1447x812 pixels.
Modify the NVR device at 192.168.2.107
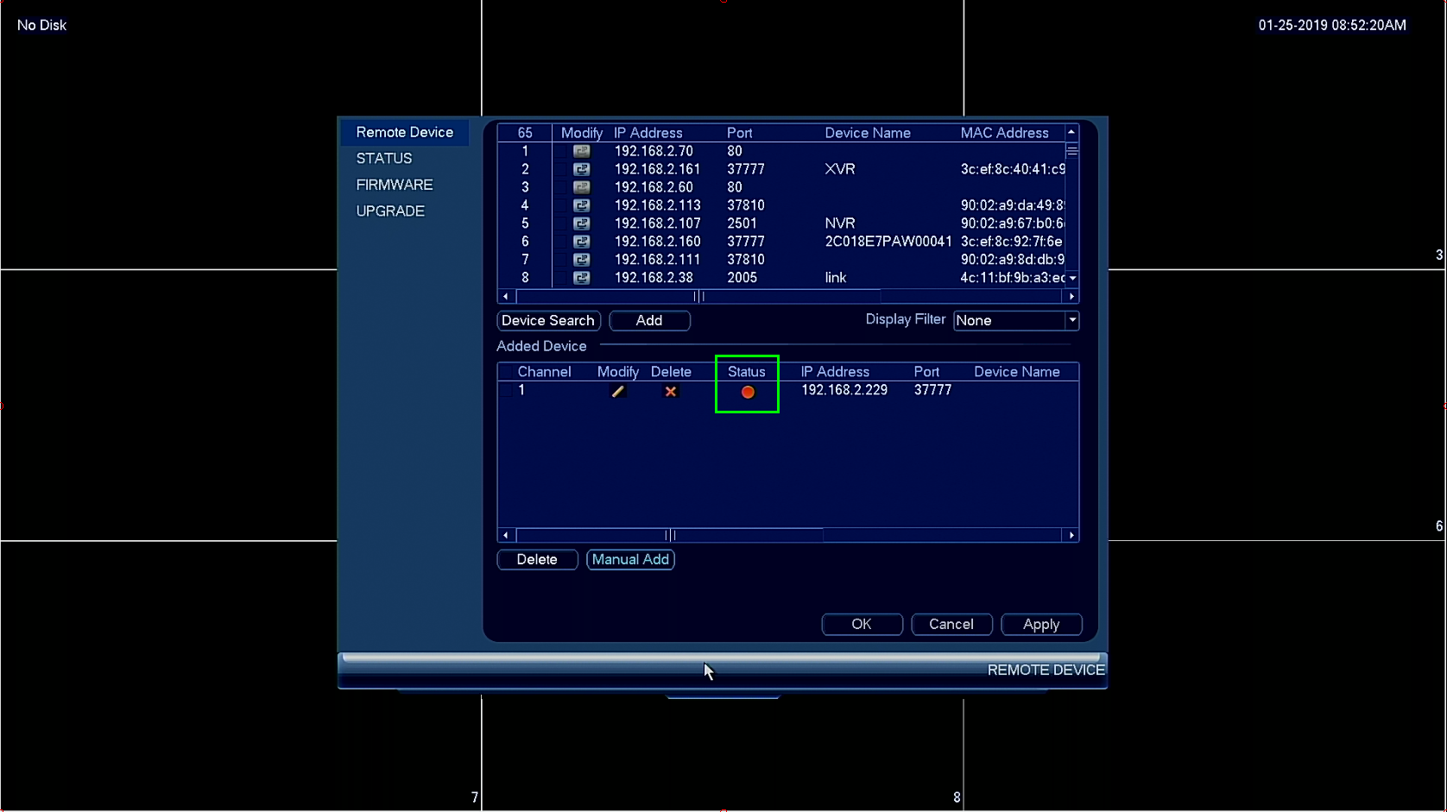tap(582, 223)
